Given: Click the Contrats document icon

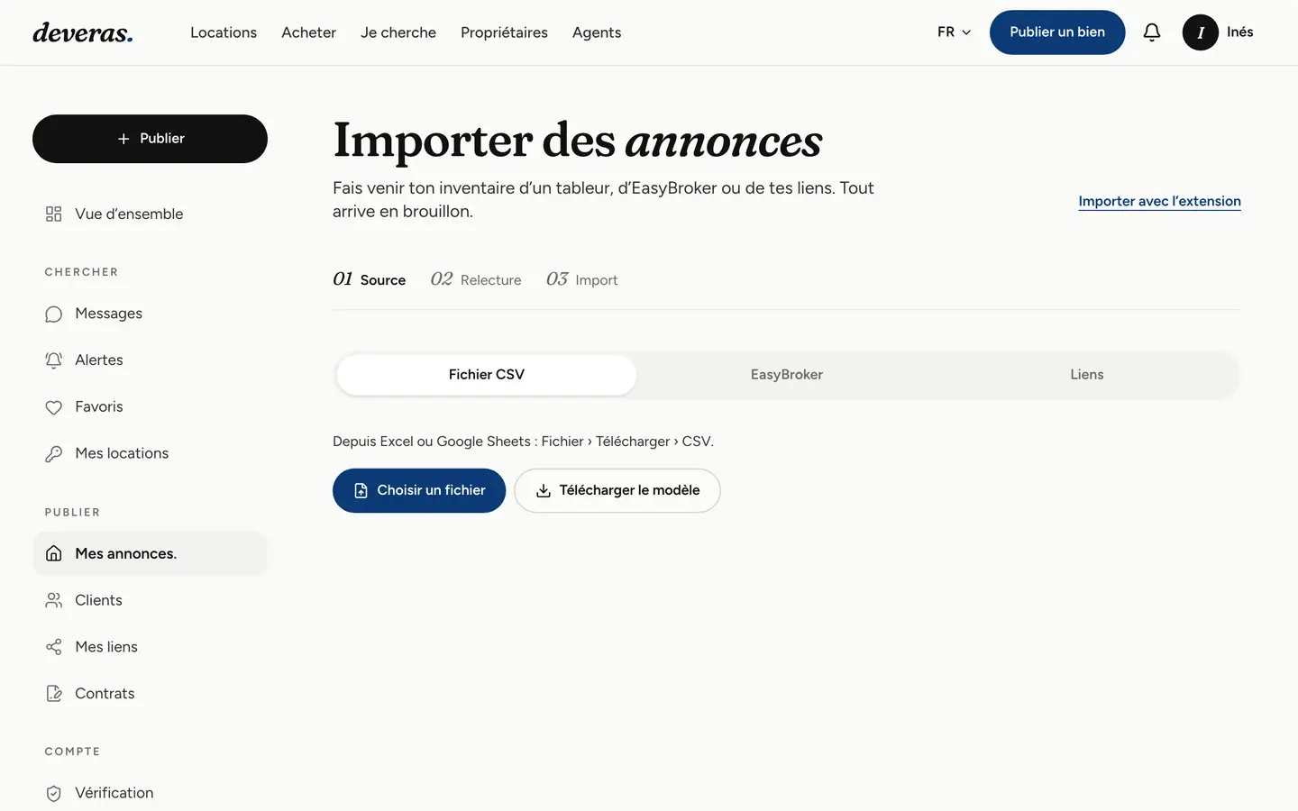Looking at the screenshot, I should click(x=54, y=694).
